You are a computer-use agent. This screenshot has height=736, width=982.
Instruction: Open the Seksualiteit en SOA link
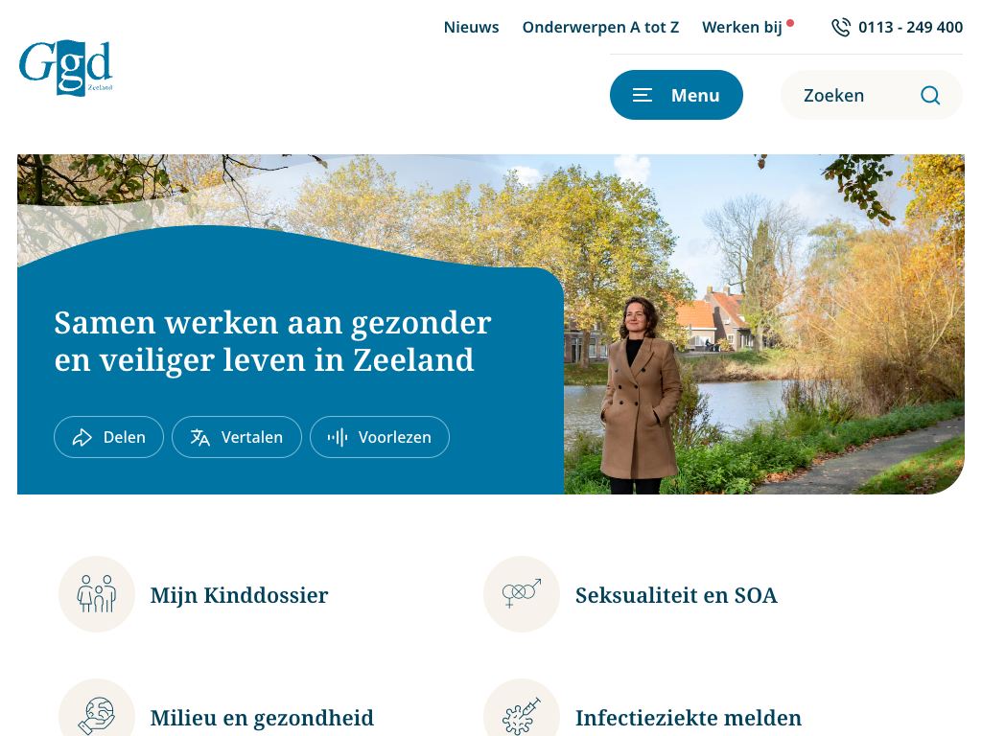(x=676, y=595)
